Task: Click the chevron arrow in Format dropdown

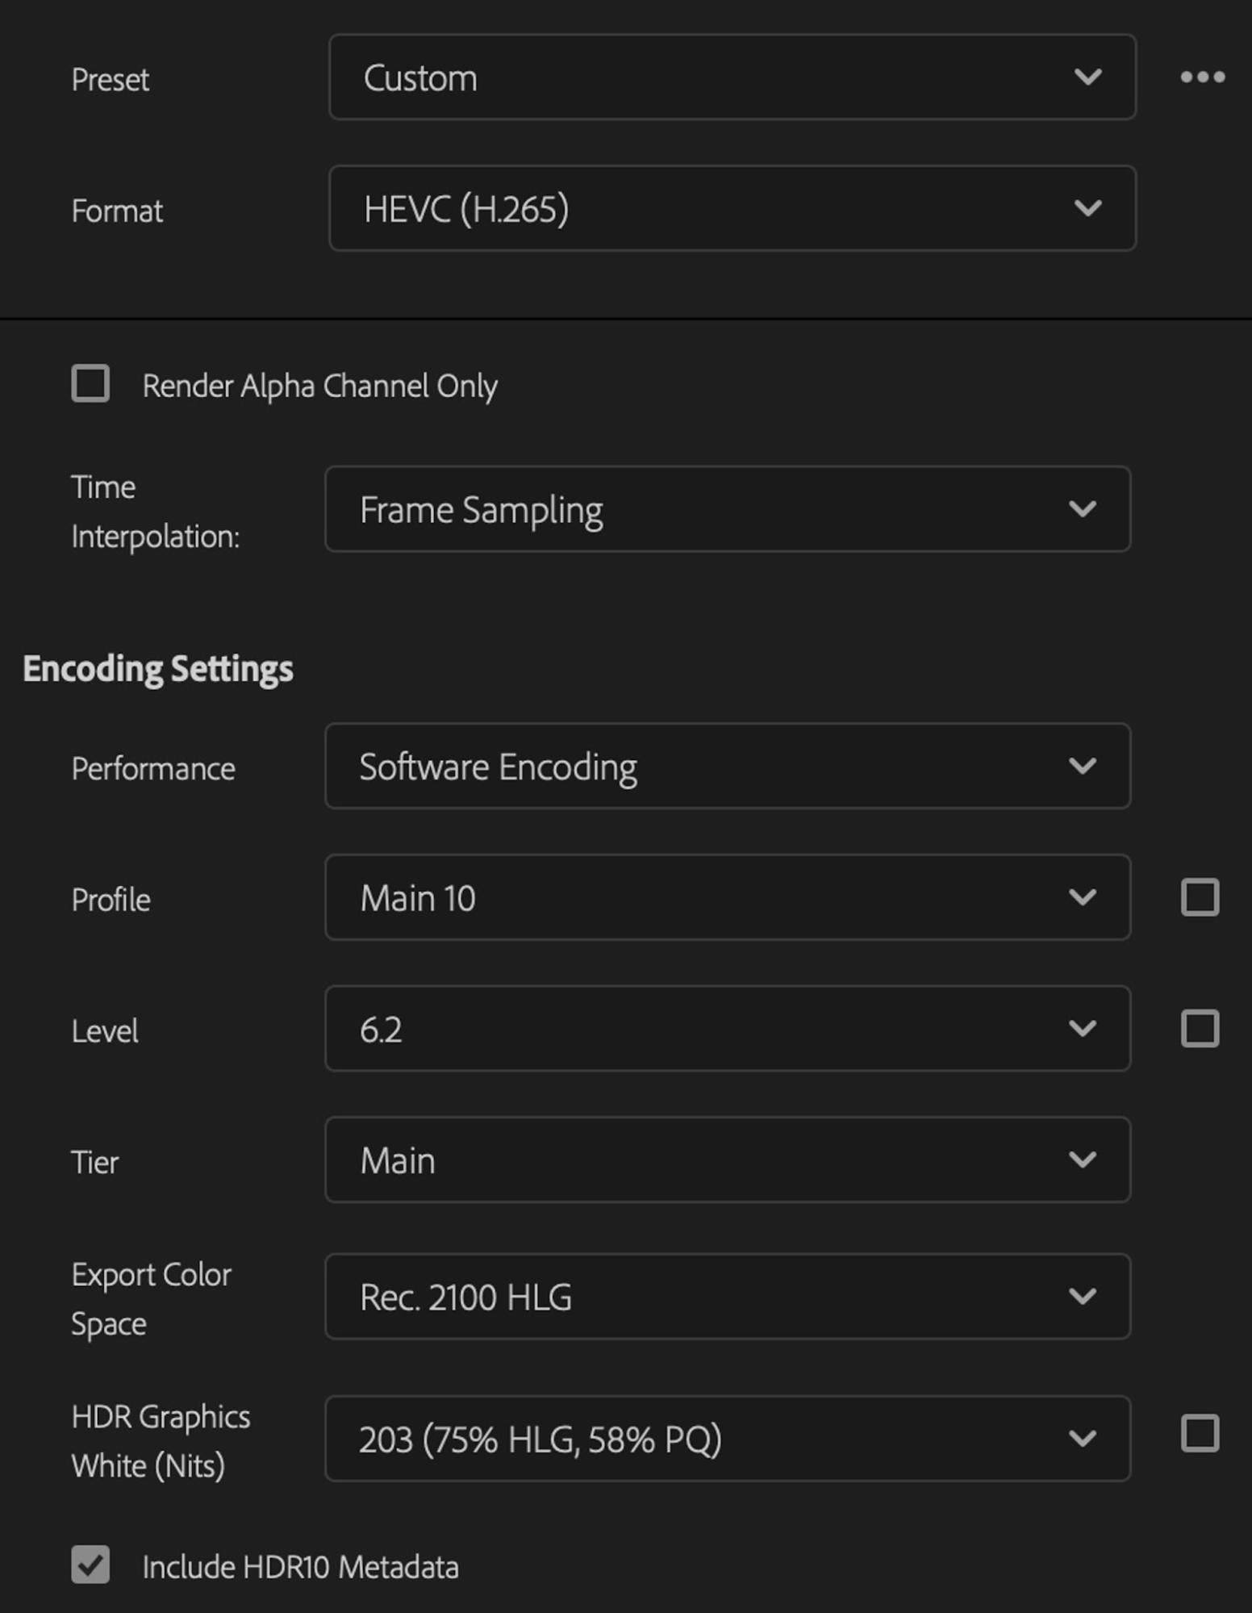Action: click(x=1087, y=208)
